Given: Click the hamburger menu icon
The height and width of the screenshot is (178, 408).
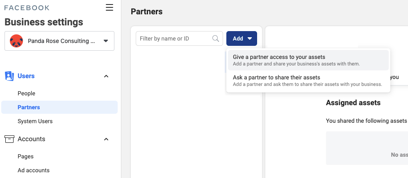Looking at the screenshot, I should tap(109, 7).
